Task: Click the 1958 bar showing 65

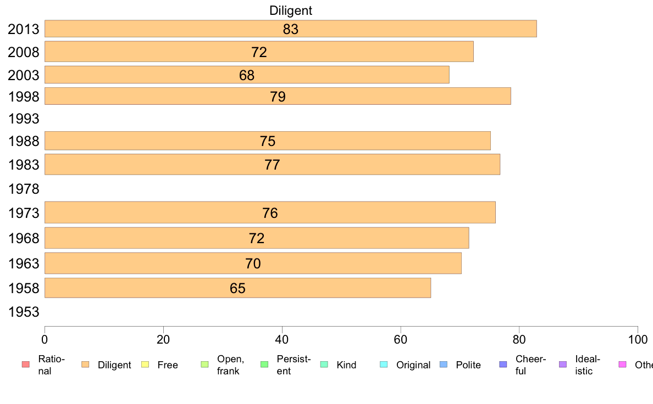Action: 238,288
